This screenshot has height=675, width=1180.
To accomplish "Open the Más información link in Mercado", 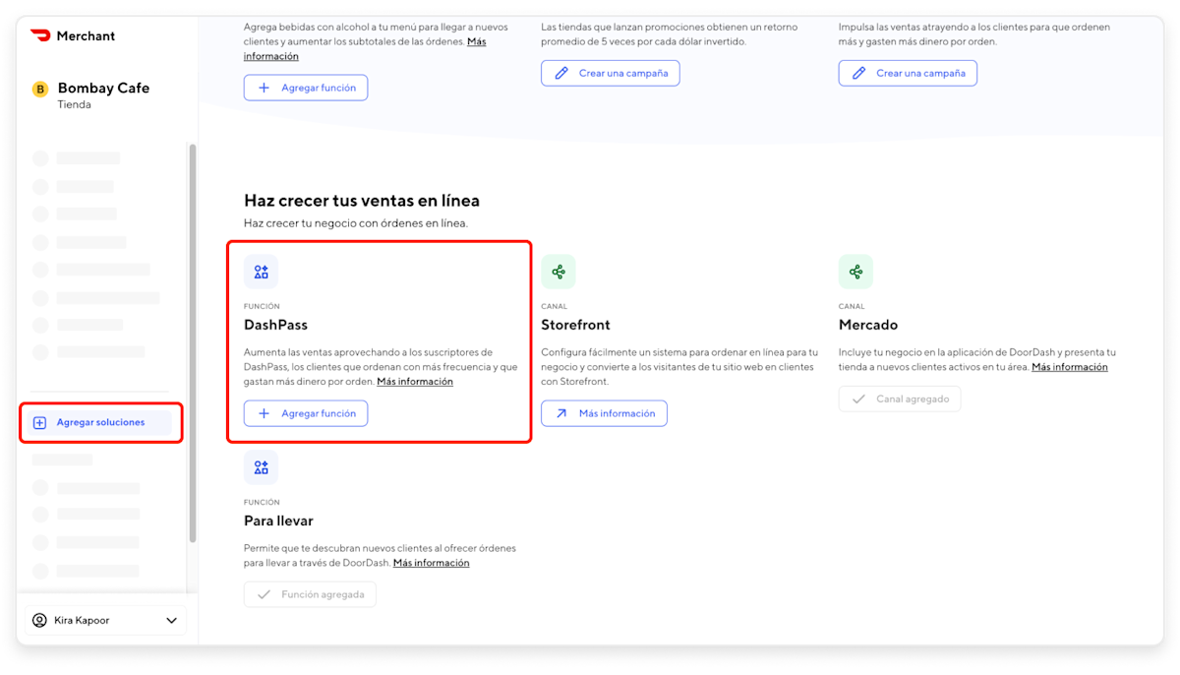I will coord(1070,367).
